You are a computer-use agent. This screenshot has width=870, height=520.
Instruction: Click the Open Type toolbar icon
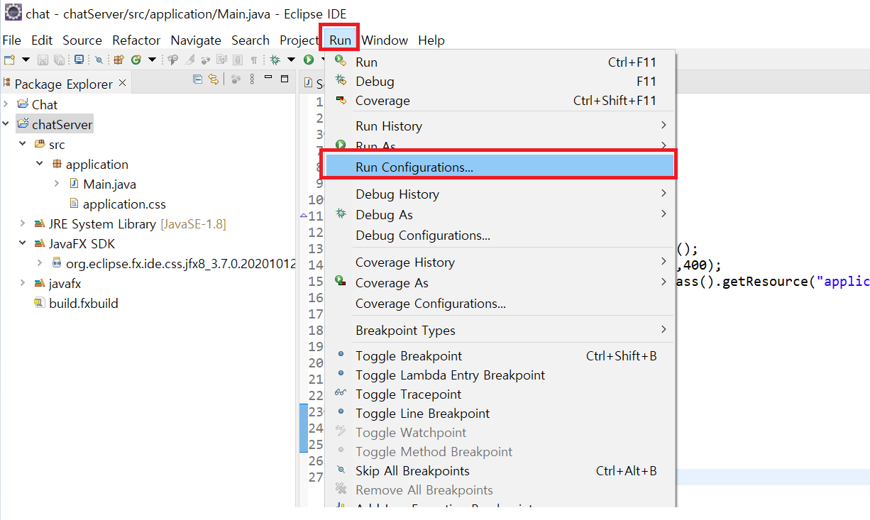pyautogui.click(x=172, y=60)
